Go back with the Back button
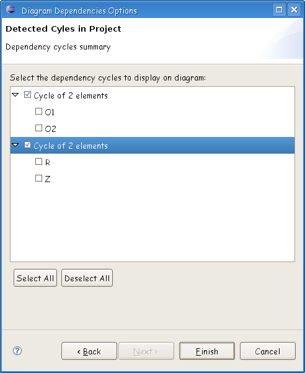305x373 pixels. (x=89, y=351)
